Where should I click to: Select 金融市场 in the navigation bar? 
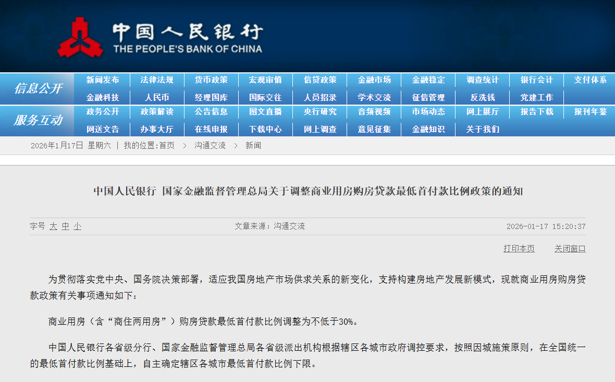(x=374, y=80)
